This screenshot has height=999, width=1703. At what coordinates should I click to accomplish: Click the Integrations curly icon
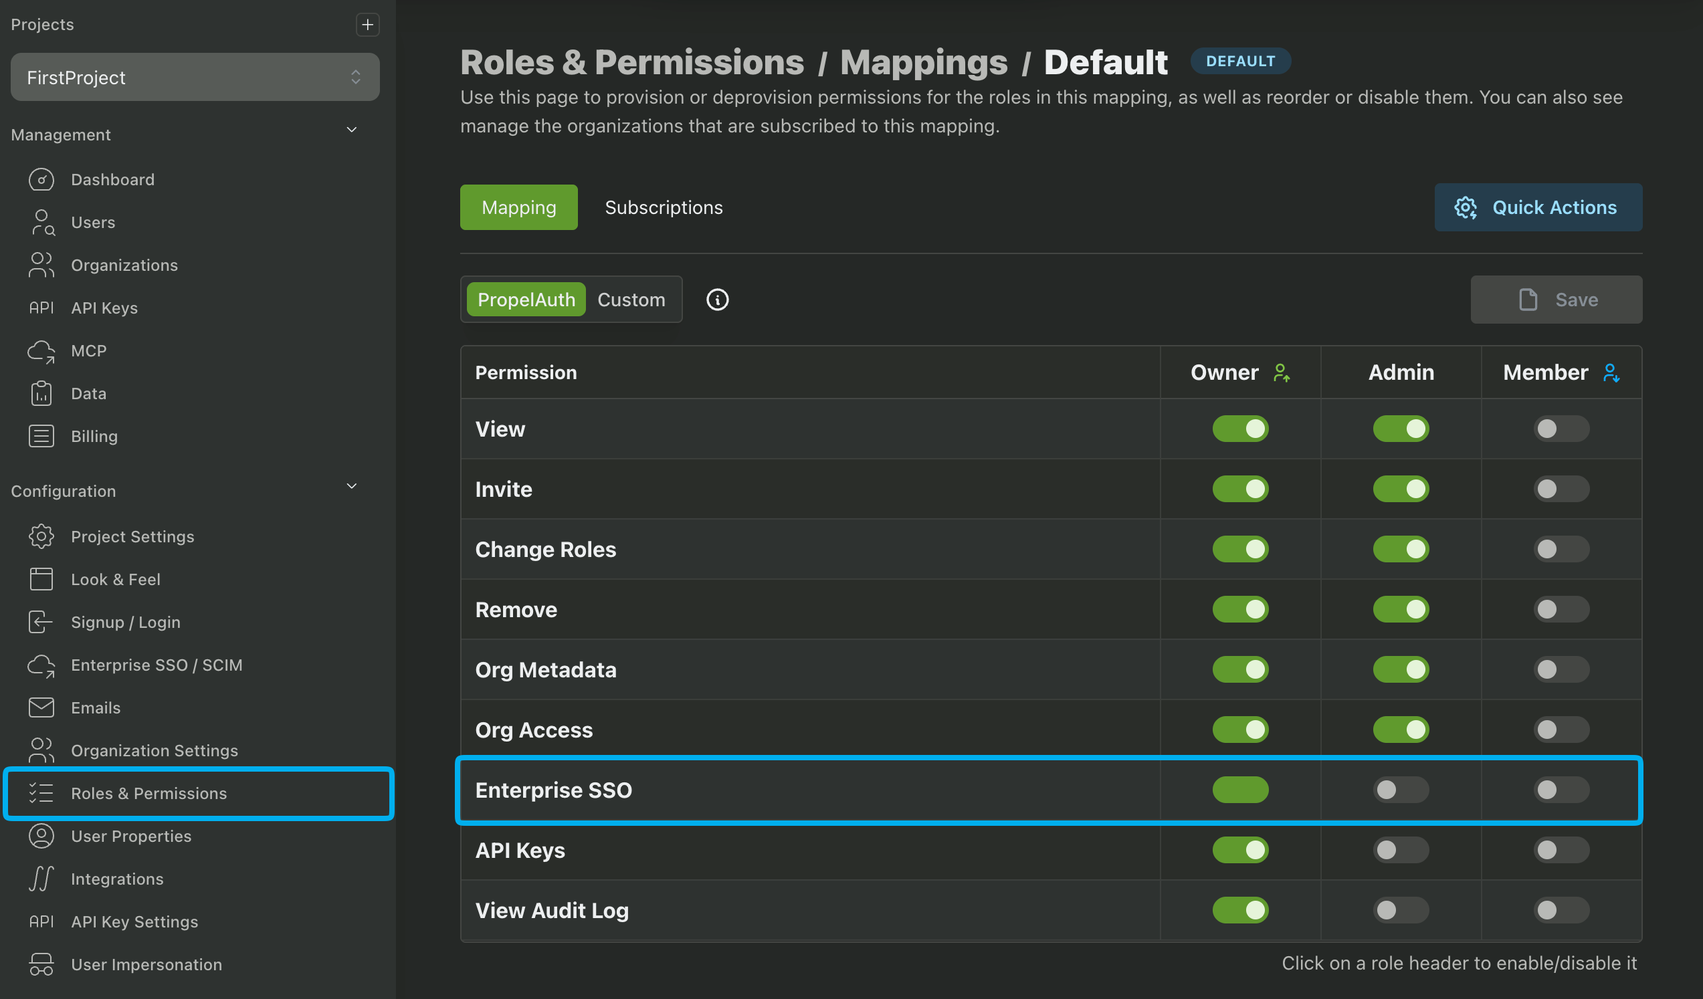click(41, 879)
